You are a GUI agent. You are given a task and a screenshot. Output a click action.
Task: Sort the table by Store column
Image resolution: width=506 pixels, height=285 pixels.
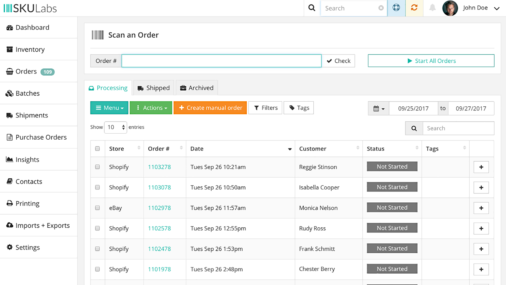pos(124,149)
